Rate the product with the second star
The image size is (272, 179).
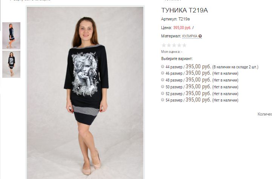[x=169, y=45]
